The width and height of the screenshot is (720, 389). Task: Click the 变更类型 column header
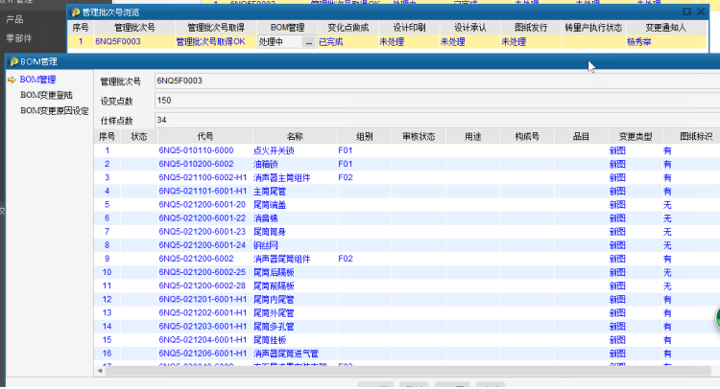tap(636, 137)
